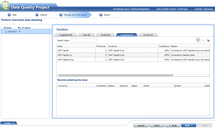
Task: Click the Approve column header in records grid
Action: click(x=125, y=86)
